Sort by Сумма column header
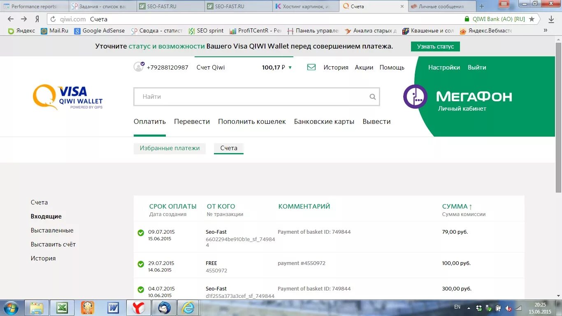Screen dimensions: 562x316 tap(457, 206)
